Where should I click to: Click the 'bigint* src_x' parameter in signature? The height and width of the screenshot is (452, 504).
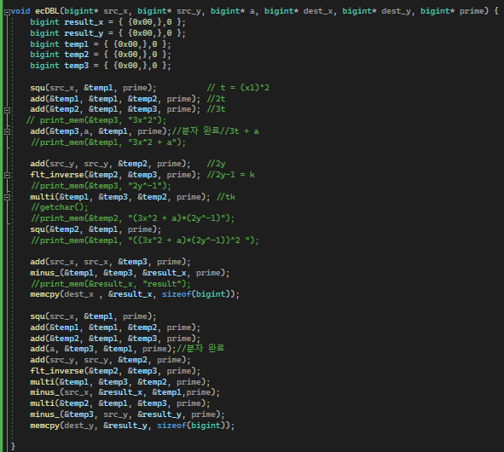[96, 11]
